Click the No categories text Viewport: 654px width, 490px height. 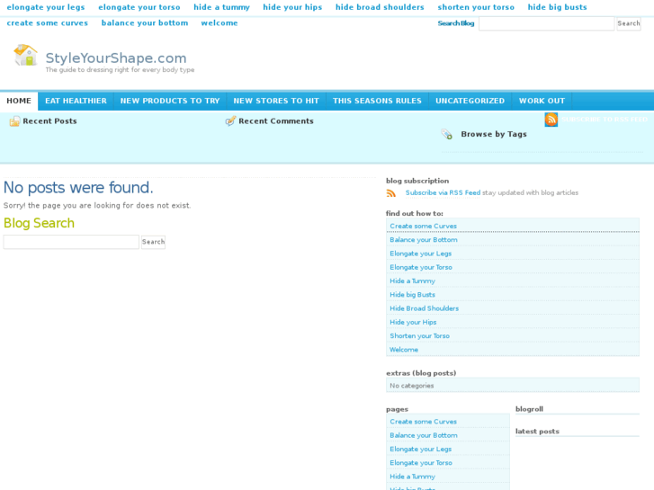tap(412, 386)
